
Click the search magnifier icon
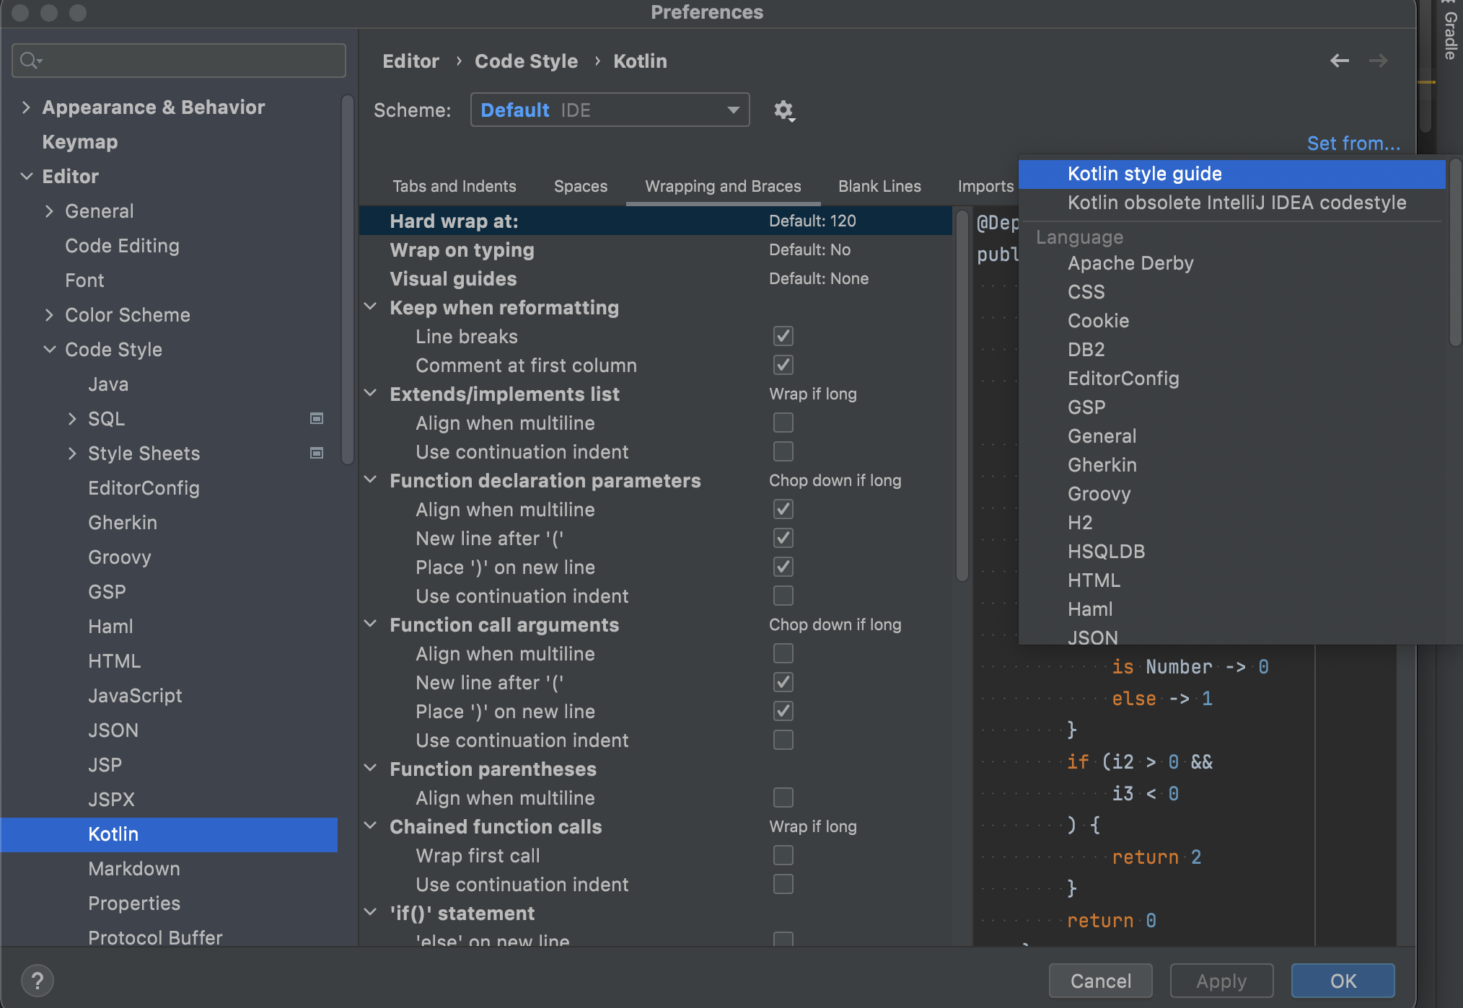tap(30, 61)
